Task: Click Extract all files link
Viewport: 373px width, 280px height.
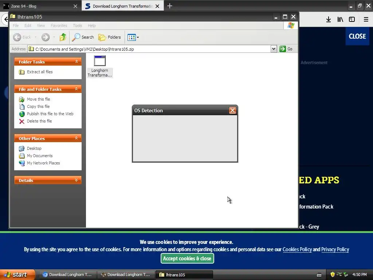Action: point(40,72)
